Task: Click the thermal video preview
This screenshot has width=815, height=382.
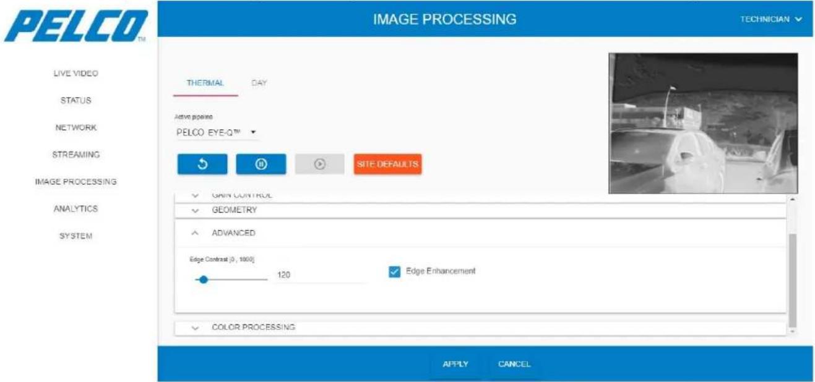Action: [703, 123]
